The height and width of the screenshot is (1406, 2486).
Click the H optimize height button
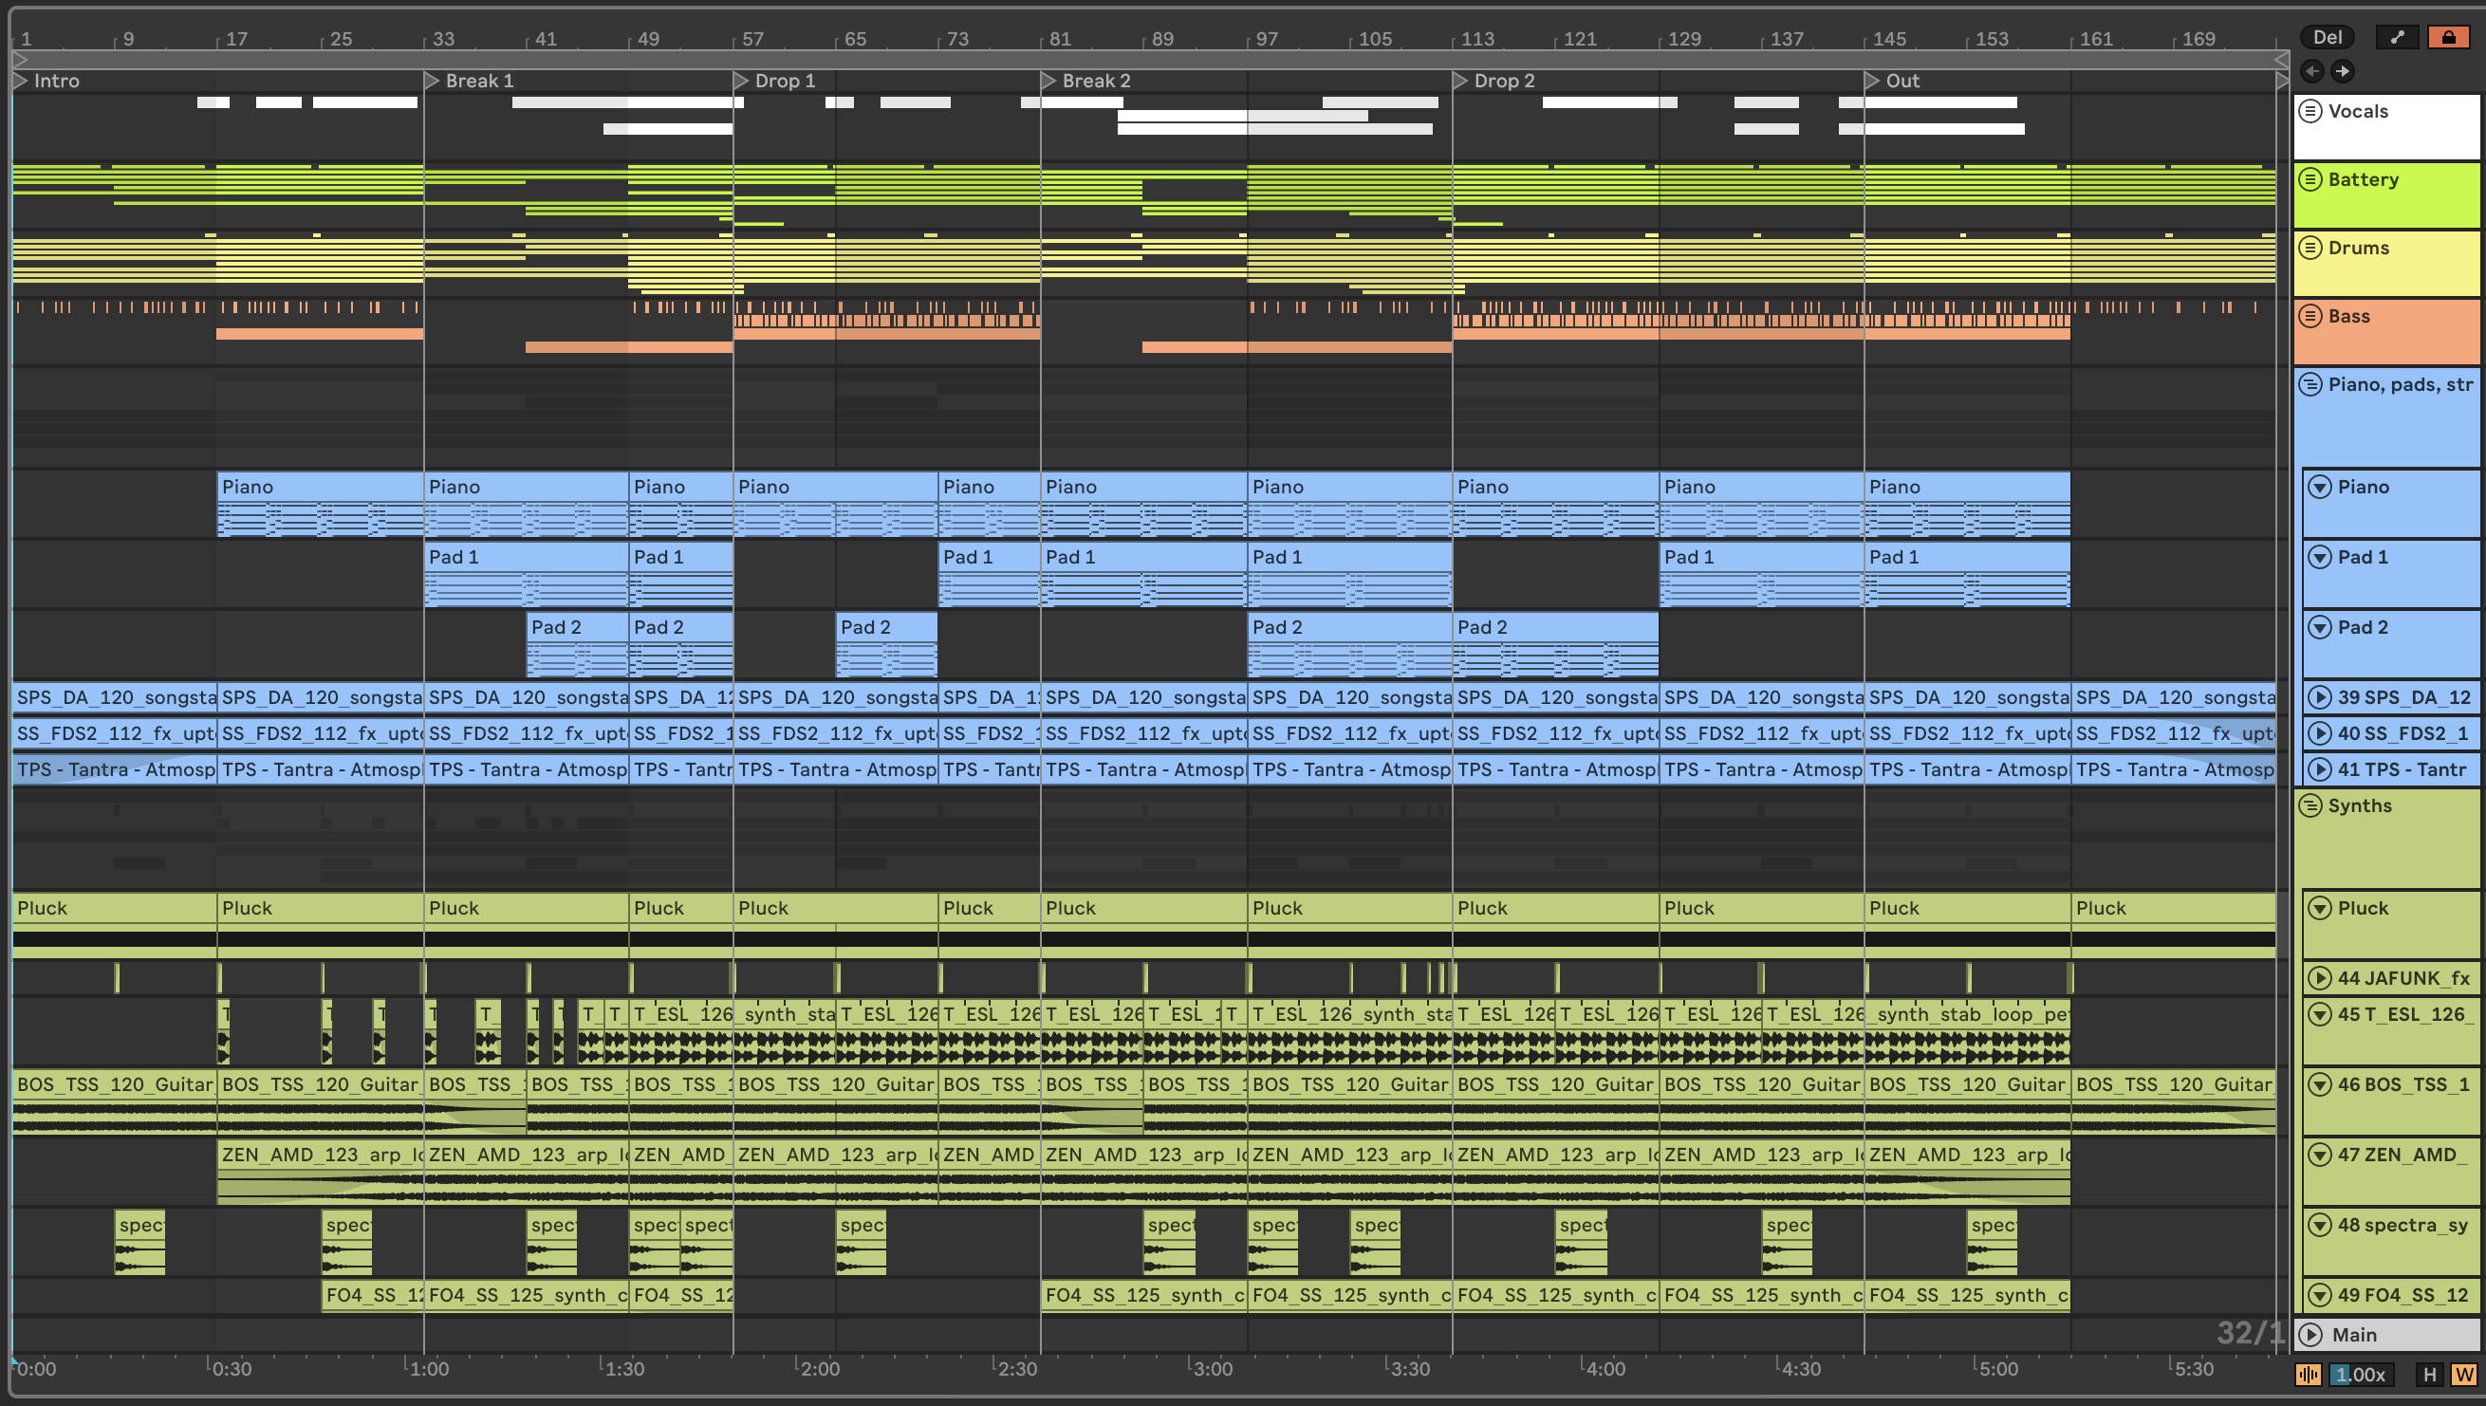2429,1374
